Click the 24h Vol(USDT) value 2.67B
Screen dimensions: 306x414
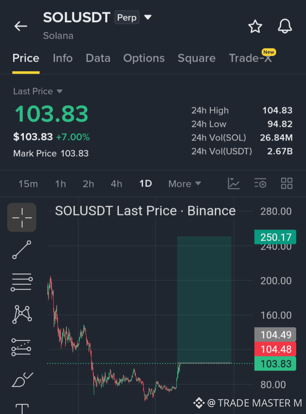click(280, 151)
